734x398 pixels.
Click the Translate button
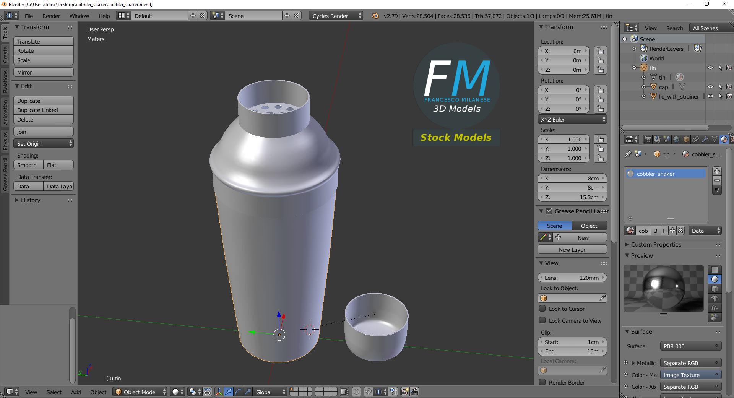point(44,41)
